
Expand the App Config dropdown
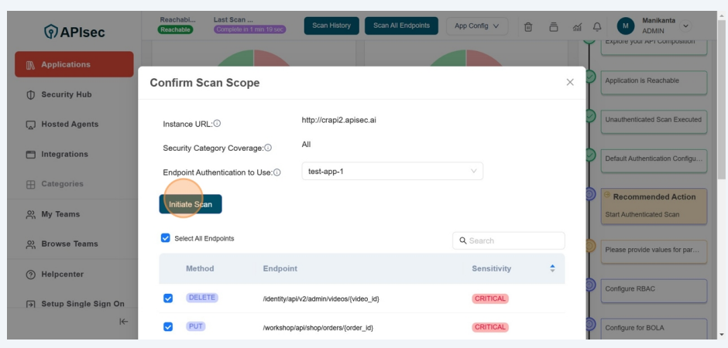point(476,26)
